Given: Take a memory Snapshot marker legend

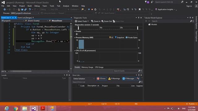Looking at the screenshot, I should tap(119, 38).
